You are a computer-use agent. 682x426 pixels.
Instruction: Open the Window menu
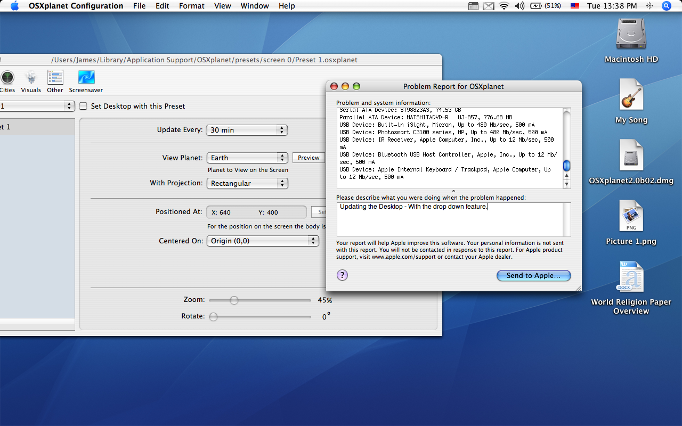click(255, 6)
